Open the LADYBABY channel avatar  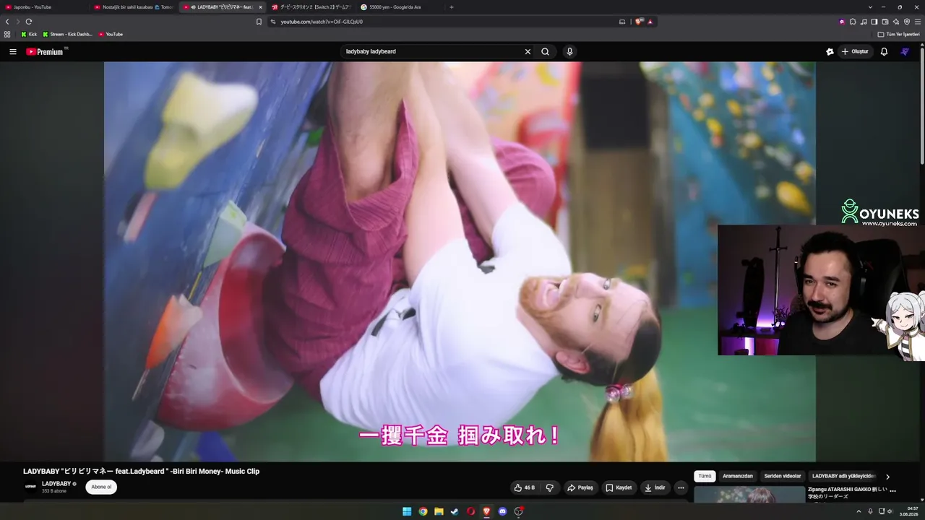30,487
